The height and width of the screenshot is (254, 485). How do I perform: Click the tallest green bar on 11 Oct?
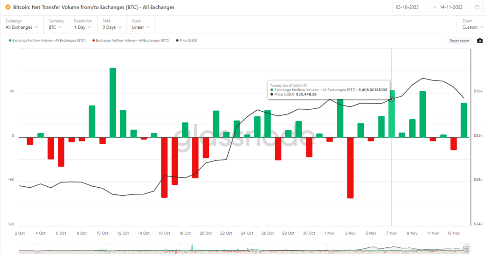pos(113,103)
